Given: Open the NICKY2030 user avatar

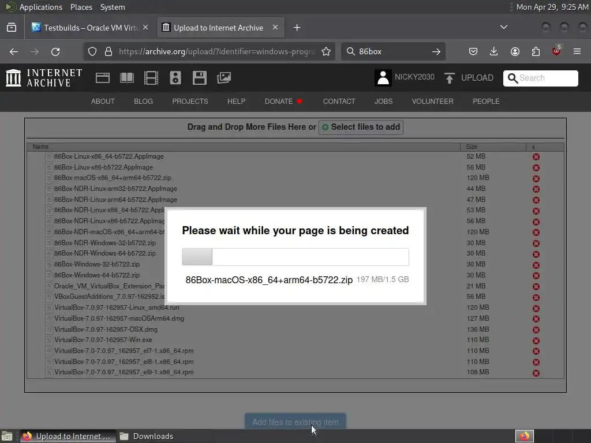Looking at the screenshot, I should click(x=383, y=78).
